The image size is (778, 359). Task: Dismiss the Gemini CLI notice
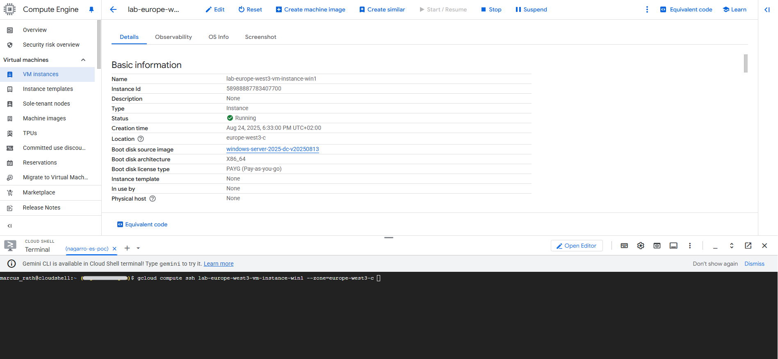[755, 264]
